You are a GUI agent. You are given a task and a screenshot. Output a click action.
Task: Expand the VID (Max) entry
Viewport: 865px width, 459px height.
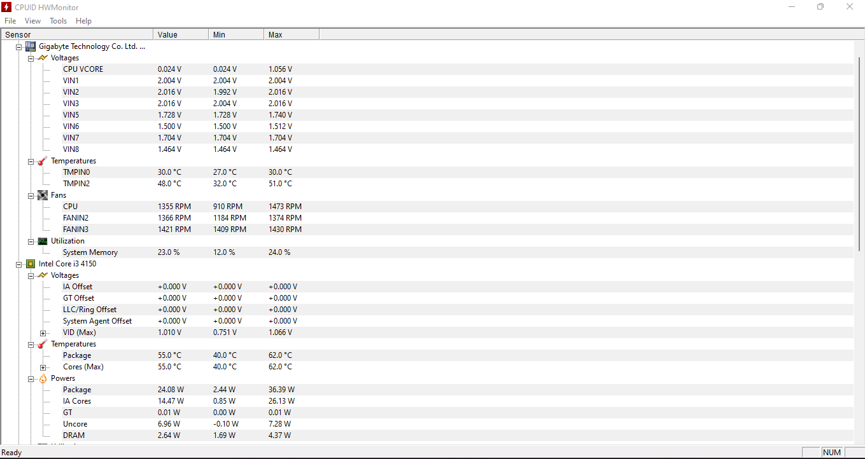coord(43,332)
